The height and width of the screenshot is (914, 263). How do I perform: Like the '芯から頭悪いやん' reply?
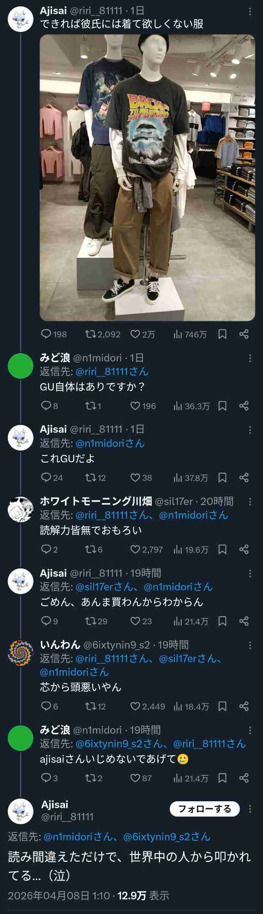(135, 706)
